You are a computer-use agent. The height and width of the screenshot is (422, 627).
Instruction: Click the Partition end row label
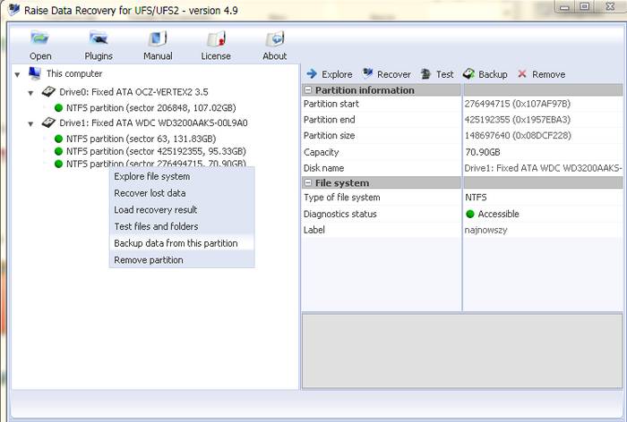pyautogui.click(x=329, y=120)
